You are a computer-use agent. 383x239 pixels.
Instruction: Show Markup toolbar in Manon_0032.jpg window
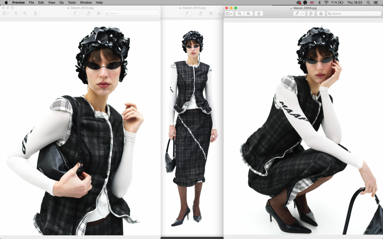(99, 13)
